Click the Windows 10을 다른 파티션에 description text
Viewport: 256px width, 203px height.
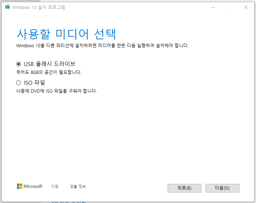click(x=102, y=45)
